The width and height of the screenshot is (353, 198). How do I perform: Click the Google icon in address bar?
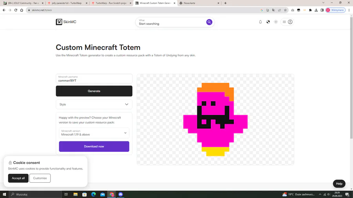(262, 10)
